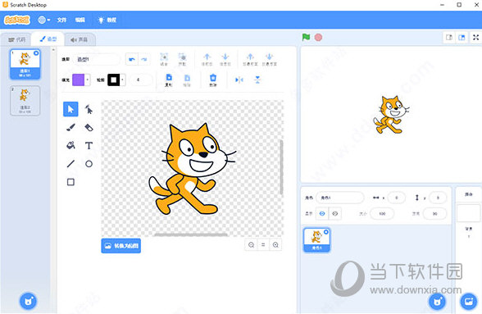Screen dimensions: 482x314
Task: Switch to large stage layout
Action: (462, 38)
